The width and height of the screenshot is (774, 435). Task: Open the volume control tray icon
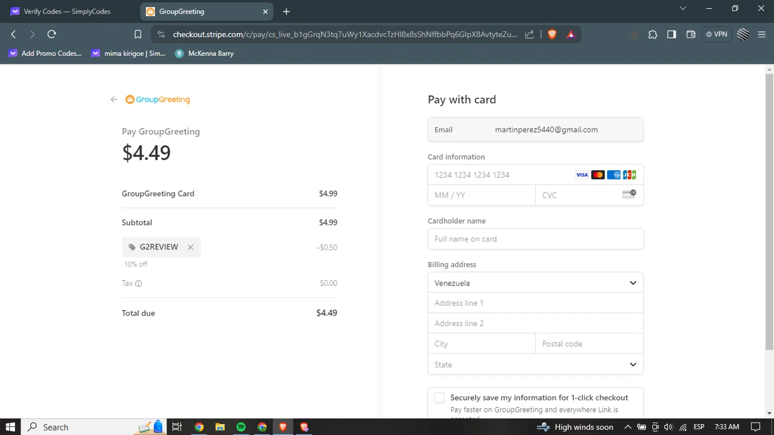click(x=669, y=427)
